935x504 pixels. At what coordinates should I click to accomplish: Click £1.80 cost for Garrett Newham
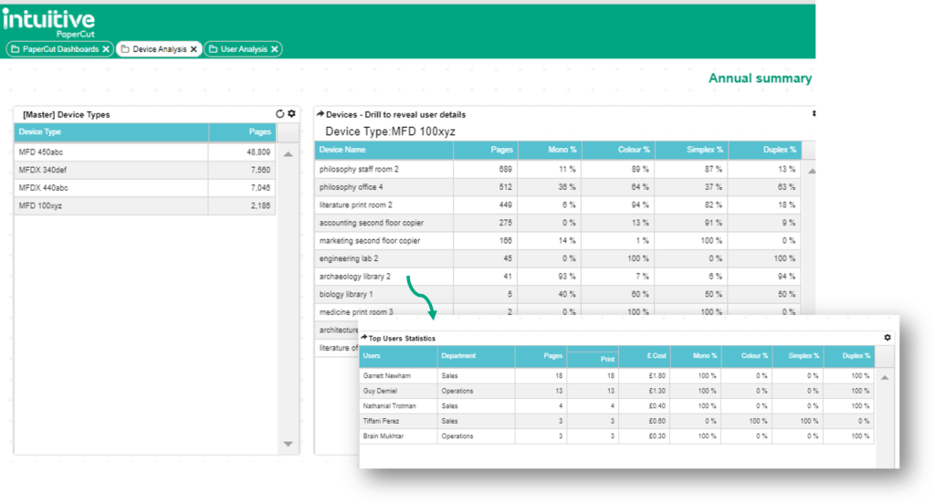[657, 376]
